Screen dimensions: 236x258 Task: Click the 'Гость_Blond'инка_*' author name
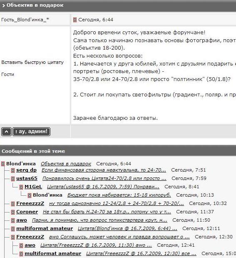pos(25,20)
